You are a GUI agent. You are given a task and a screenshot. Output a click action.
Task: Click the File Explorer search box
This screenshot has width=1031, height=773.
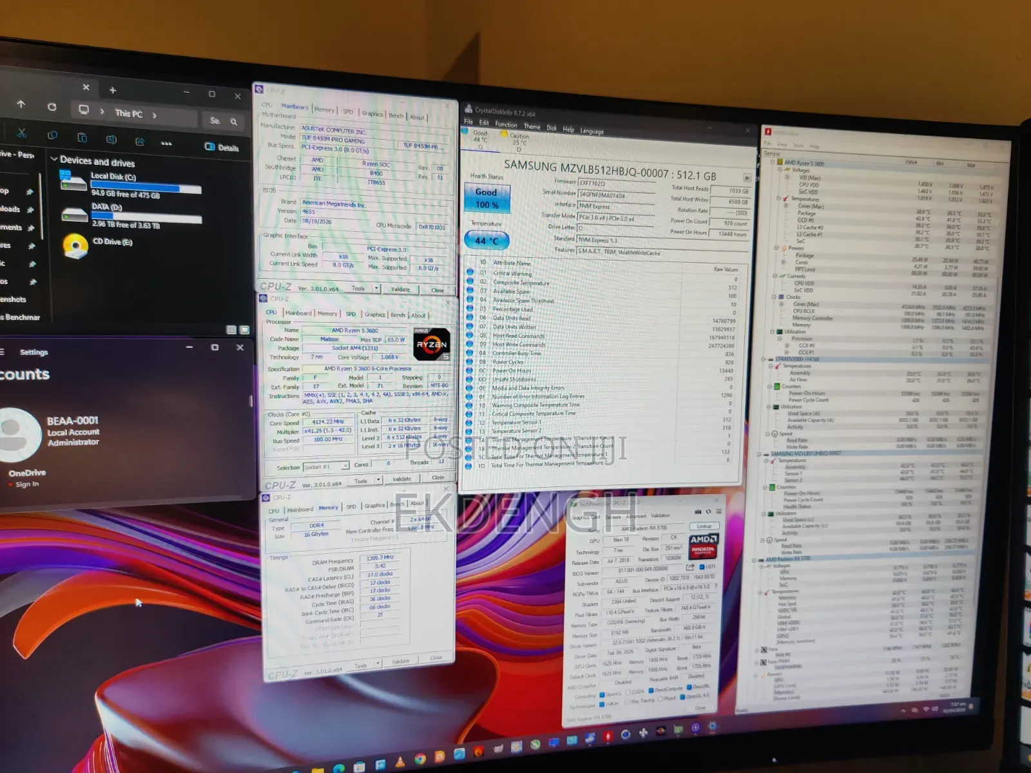point(223,120)
